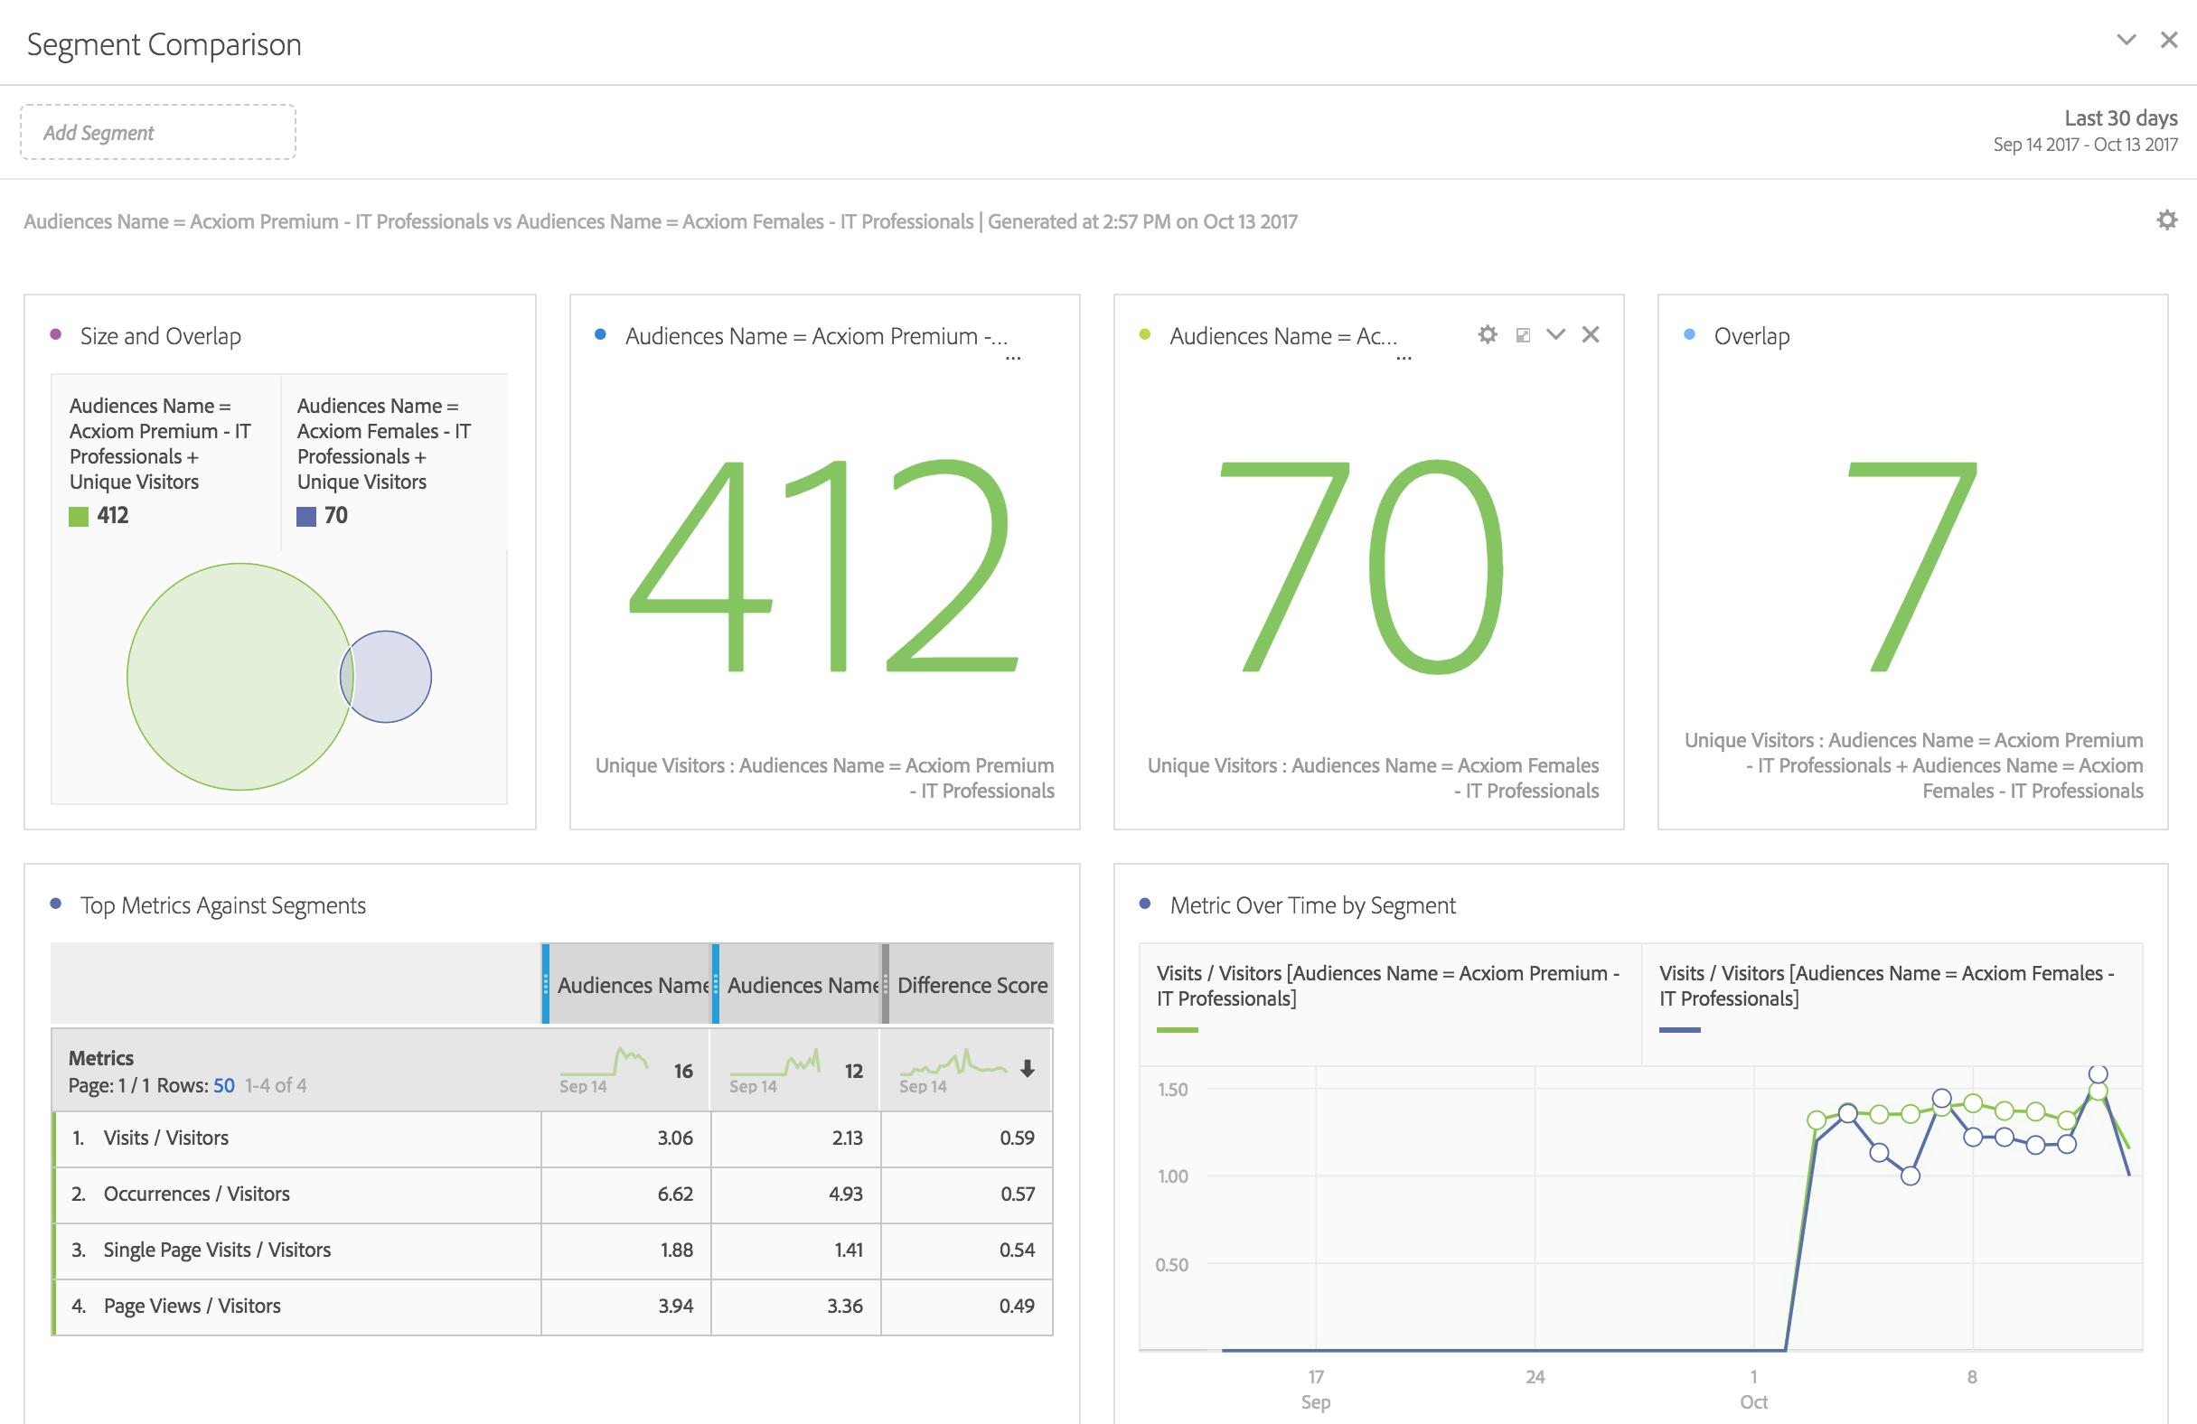
Task: Click dot beside Top Metrics Against Segments
Action: point(55,904)
